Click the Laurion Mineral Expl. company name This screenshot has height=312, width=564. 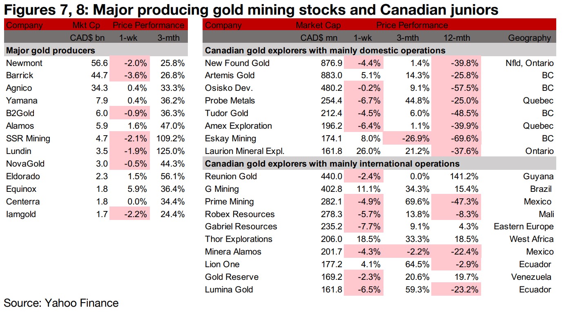point(245,152)
